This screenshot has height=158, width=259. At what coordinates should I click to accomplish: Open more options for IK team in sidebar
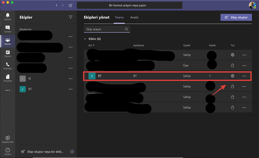click(x=71, y=79)
